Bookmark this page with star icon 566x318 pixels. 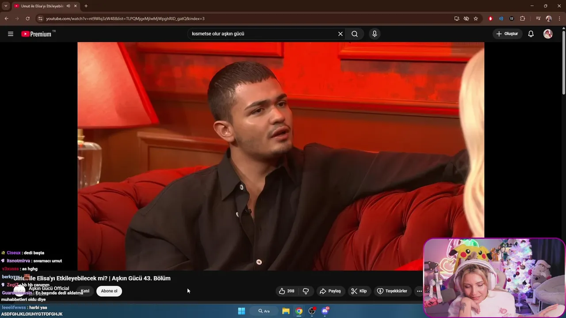click(476, 19)
